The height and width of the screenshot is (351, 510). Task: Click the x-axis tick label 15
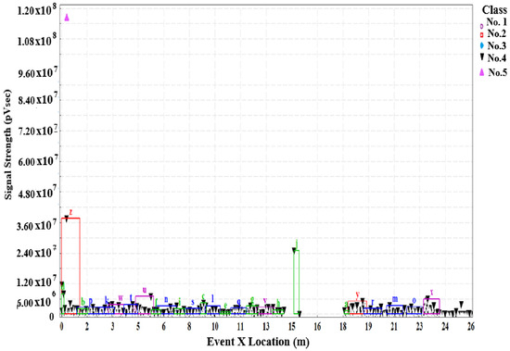pyautogui.click(x=292, y=326)
